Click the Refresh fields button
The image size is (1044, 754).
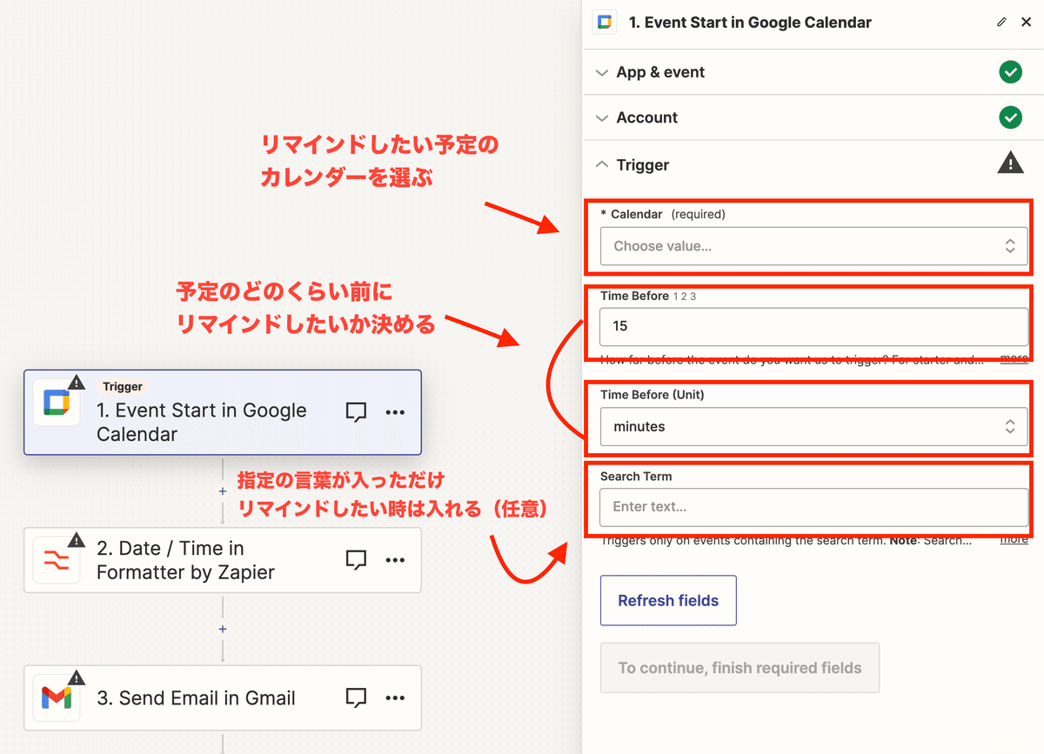click(x=668, y=600)
